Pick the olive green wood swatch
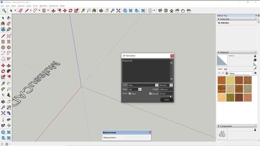260x146 pixels. tap(230, 97)
